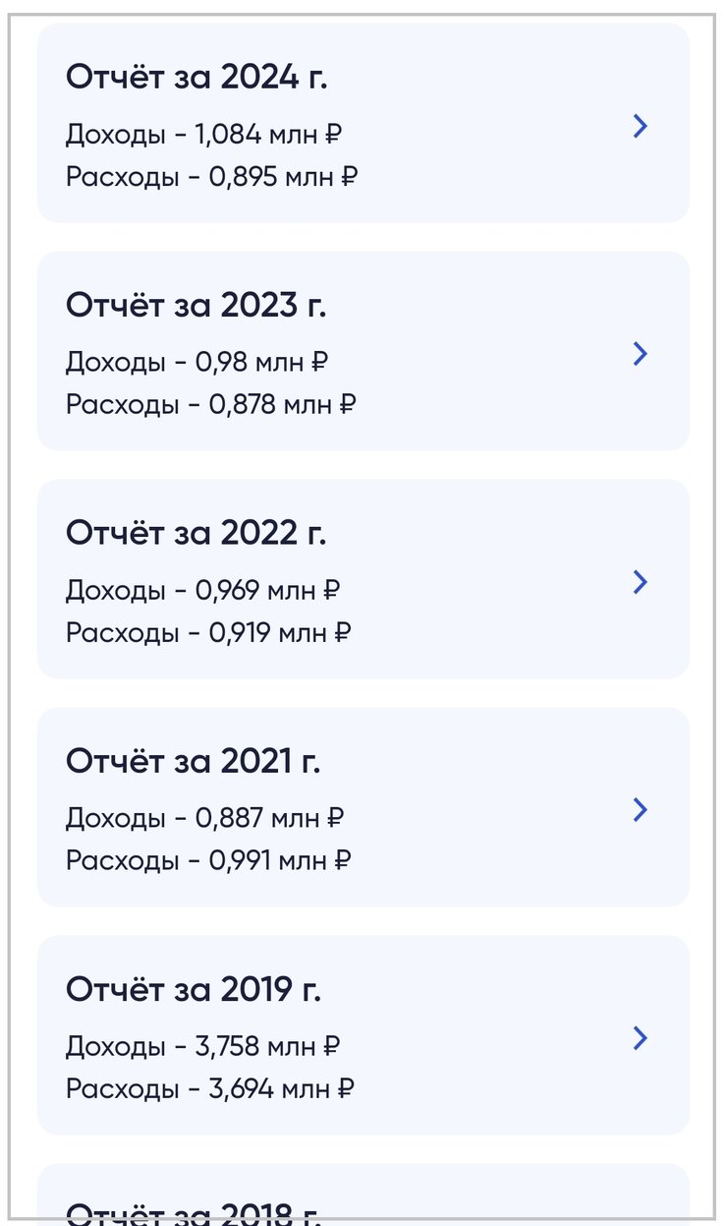
Task: Select the "Отчёт за 2022 г." heading
Action: tap(196, 533)
